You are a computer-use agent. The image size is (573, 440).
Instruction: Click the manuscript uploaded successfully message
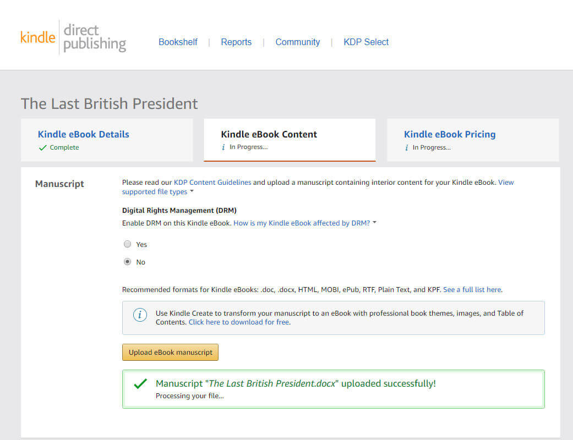(296, 383)
